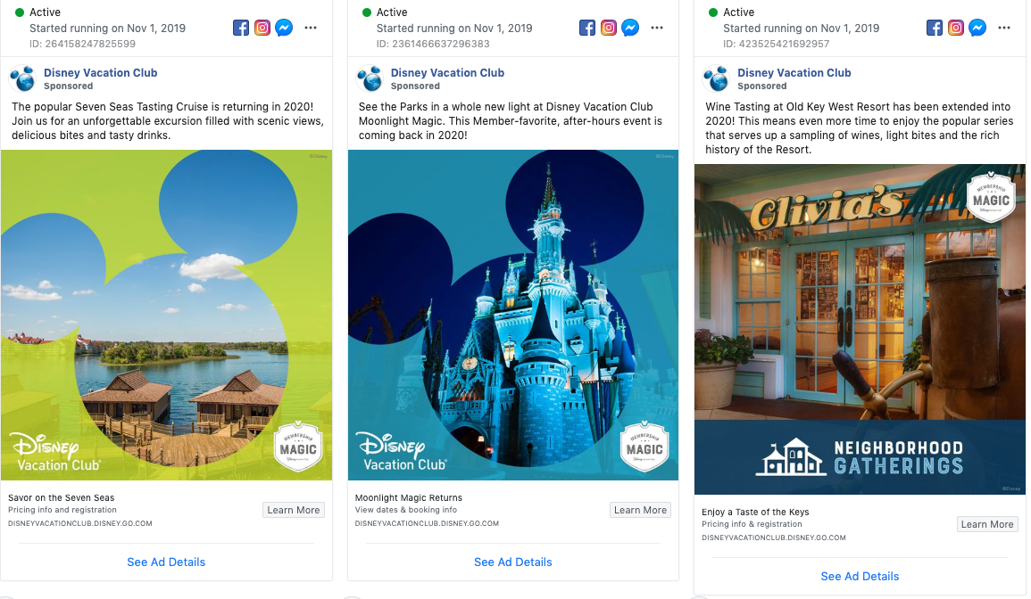Open three-dots menu on Wine Tasting ad
Screen dimensions: 1031x599
pyautogui.click(x=1004, y=29)
